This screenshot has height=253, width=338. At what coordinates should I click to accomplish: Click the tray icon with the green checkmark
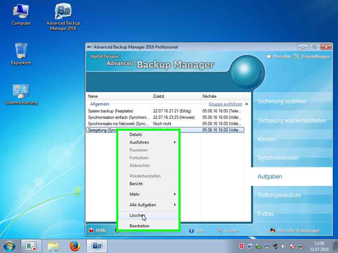pyautogui.click(x=258, y=246)
